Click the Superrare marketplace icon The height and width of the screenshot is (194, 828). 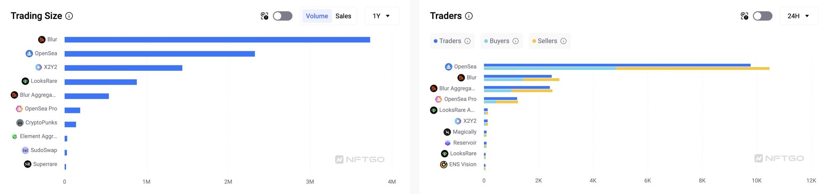click(28, 164)
